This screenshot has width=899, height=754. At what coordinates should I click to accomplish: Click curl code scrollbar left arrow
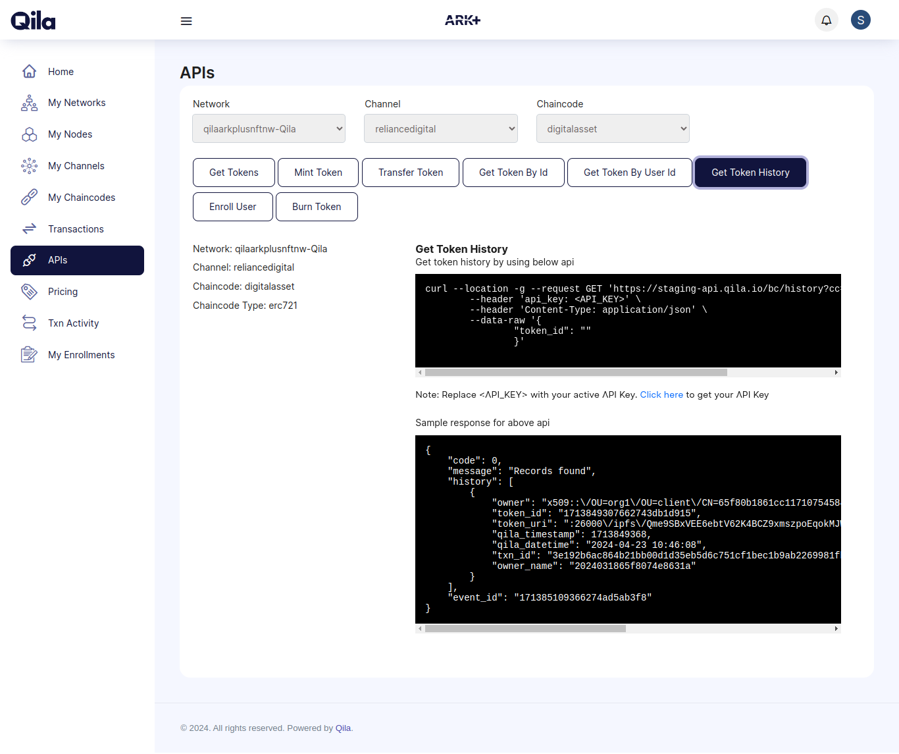(x=420, y=373)
